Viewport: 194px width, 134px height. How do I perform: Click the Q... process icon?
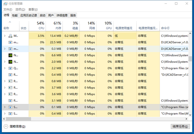(10, 68)
